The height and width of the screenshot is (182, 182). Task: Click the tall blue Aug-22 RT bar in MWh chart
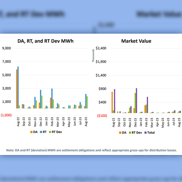(18, 87)
